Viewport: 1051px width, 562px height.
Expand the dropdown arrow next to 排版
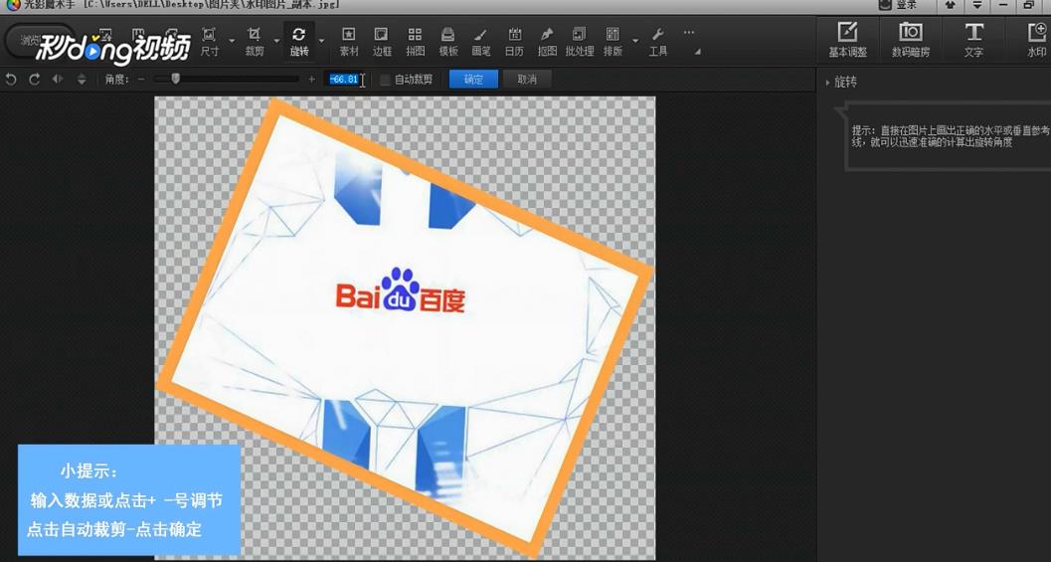pyautogui.click(x=634, y=41)
